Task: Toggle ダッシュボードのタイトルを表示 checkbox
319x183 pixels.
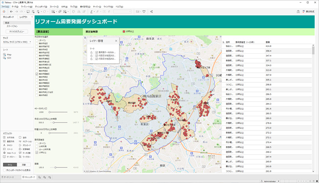Action: point(4,170)
